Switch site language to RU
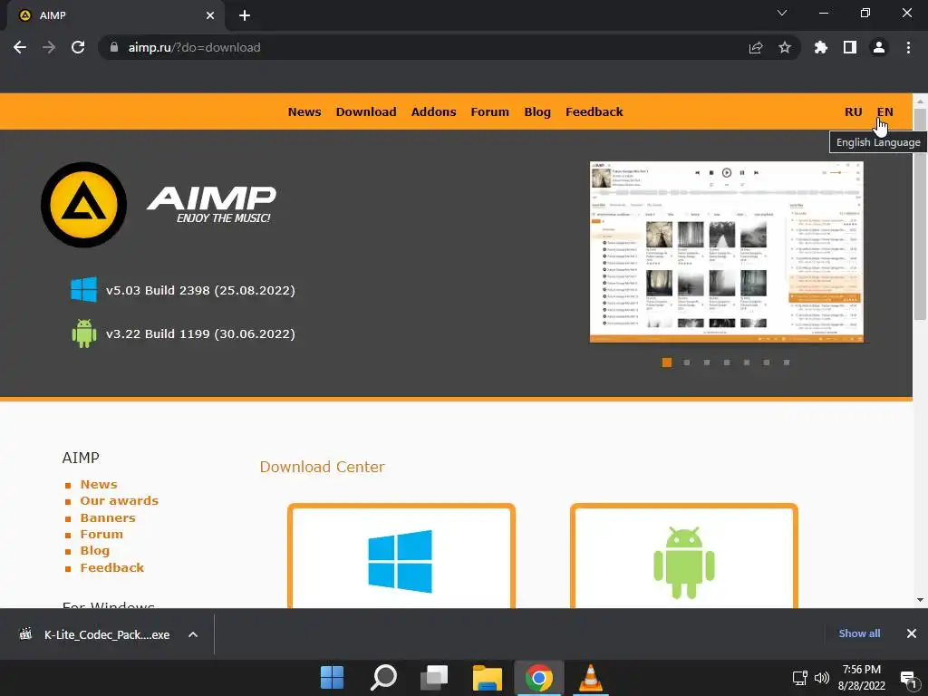 pyautogui.click(x=853, y=111)
